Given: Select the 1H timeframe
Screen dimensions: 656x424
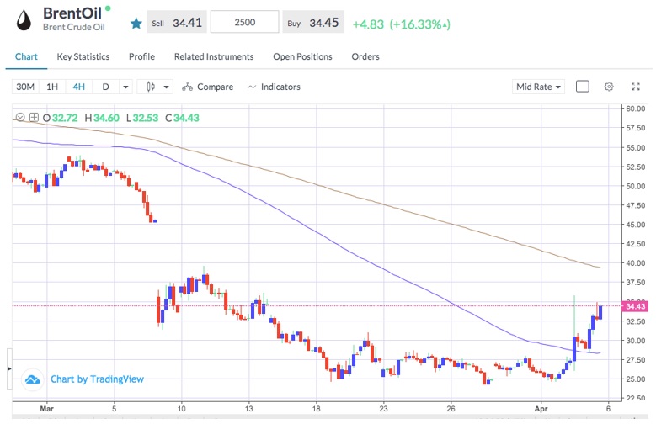Looking at the screenshot, I should (52, 87).
